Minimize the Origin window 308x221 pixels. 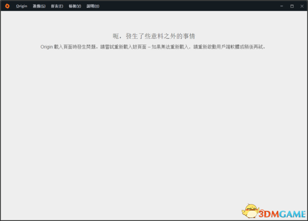click(281, 6)
